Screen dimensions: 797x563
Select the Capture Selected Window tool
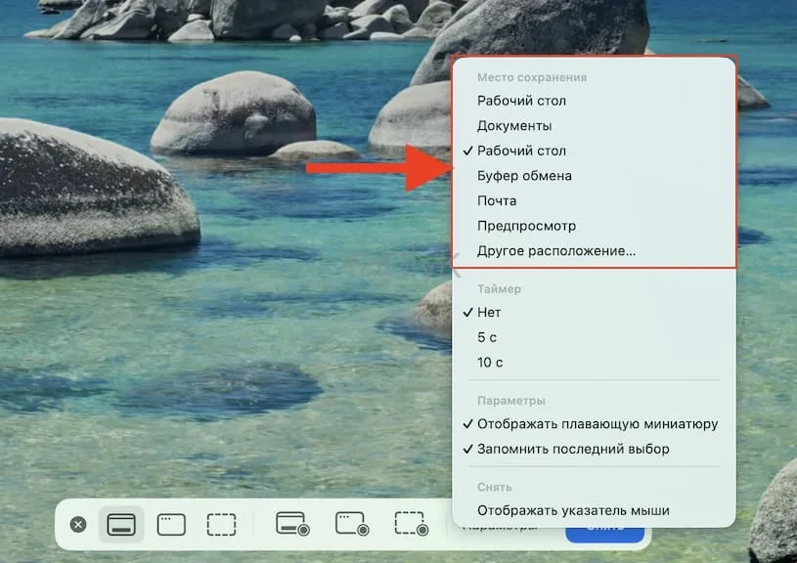click(170, 524)
